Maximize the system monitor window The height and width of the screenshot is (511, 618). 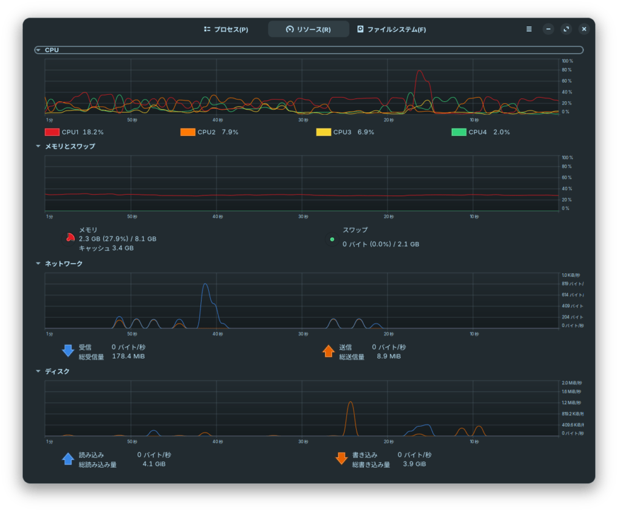[566, 29]
